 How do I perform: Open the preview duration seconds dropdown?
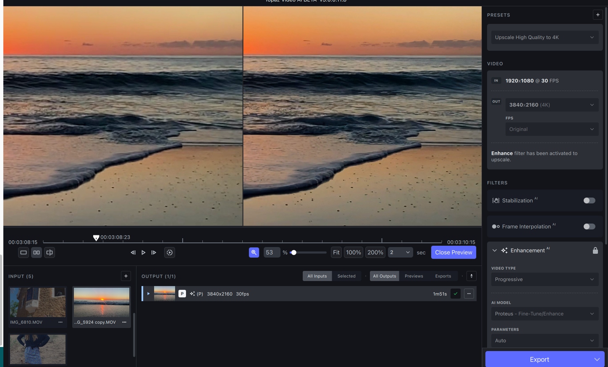400,252
